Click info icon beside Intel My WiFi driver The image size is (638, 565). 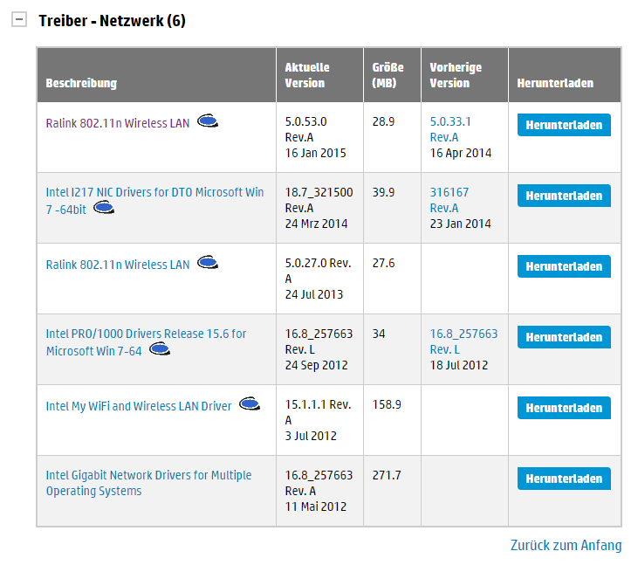pyautogui.click(x=250, y=403)
